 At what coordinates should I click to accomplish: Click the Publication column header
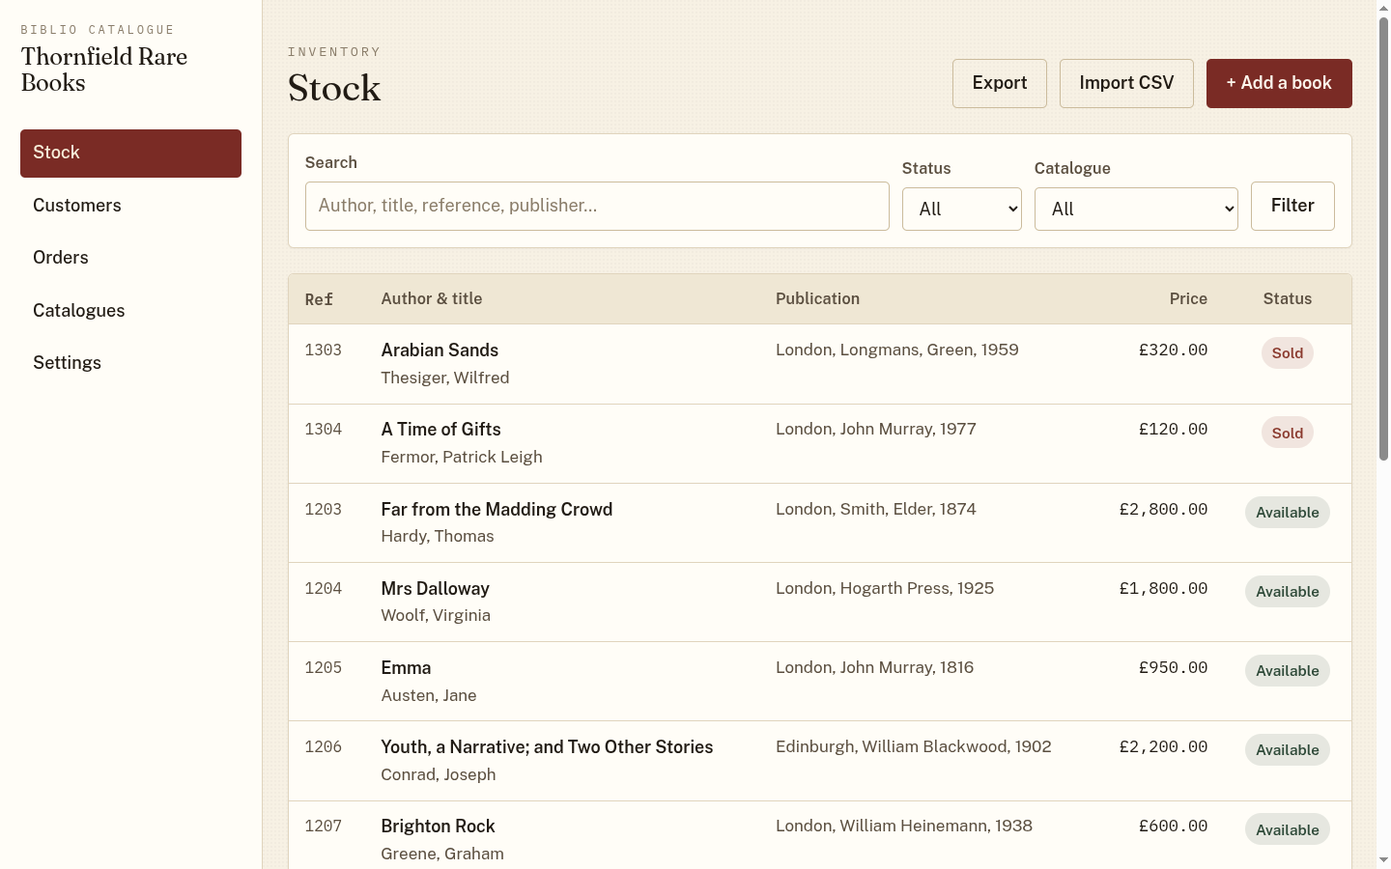pos(818,299)
